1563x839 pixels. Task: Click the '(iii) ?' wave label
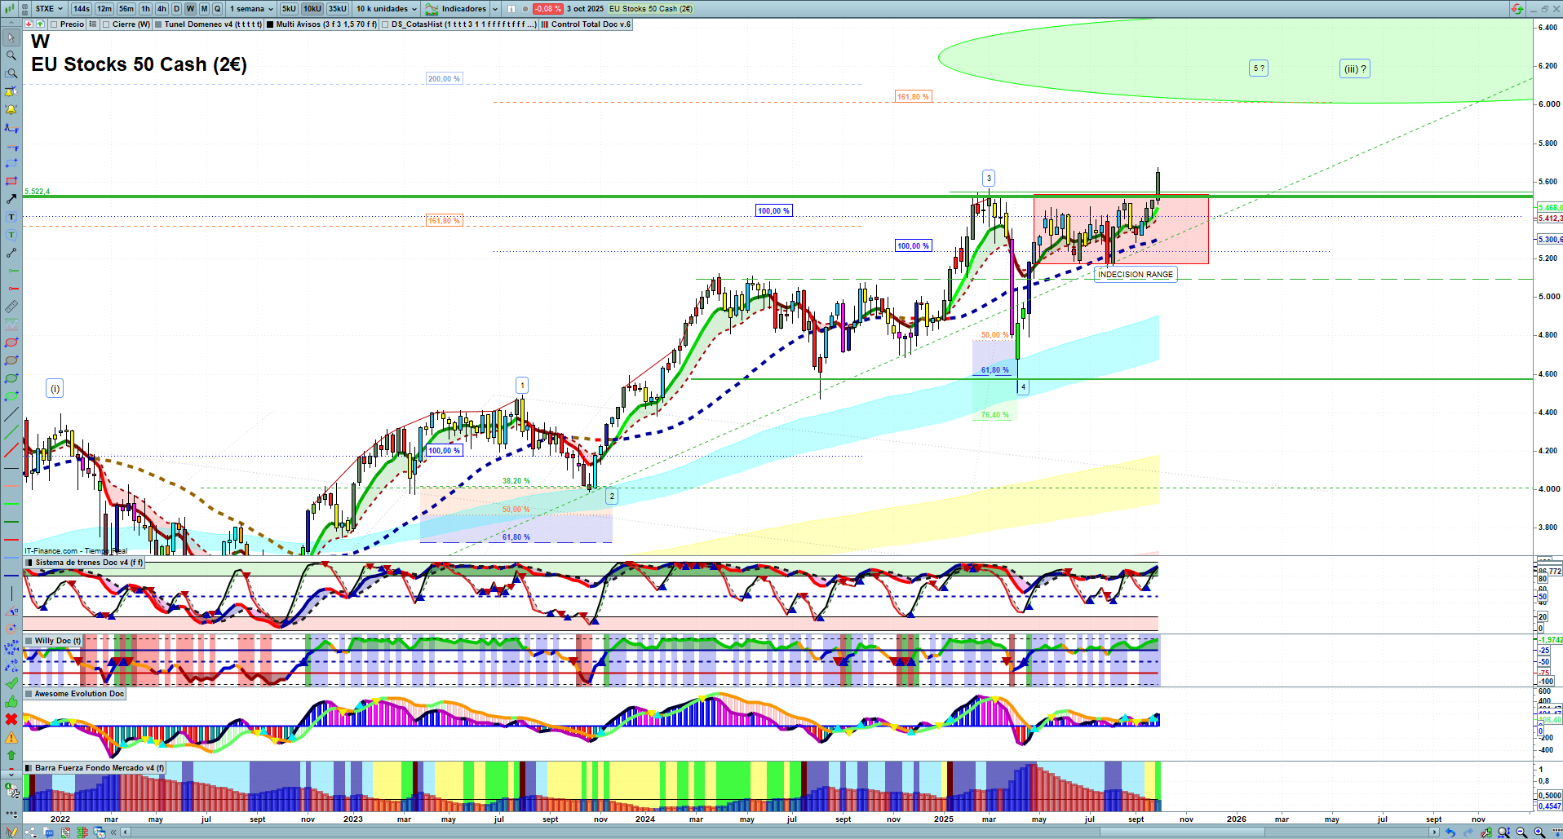(1355, 69)
